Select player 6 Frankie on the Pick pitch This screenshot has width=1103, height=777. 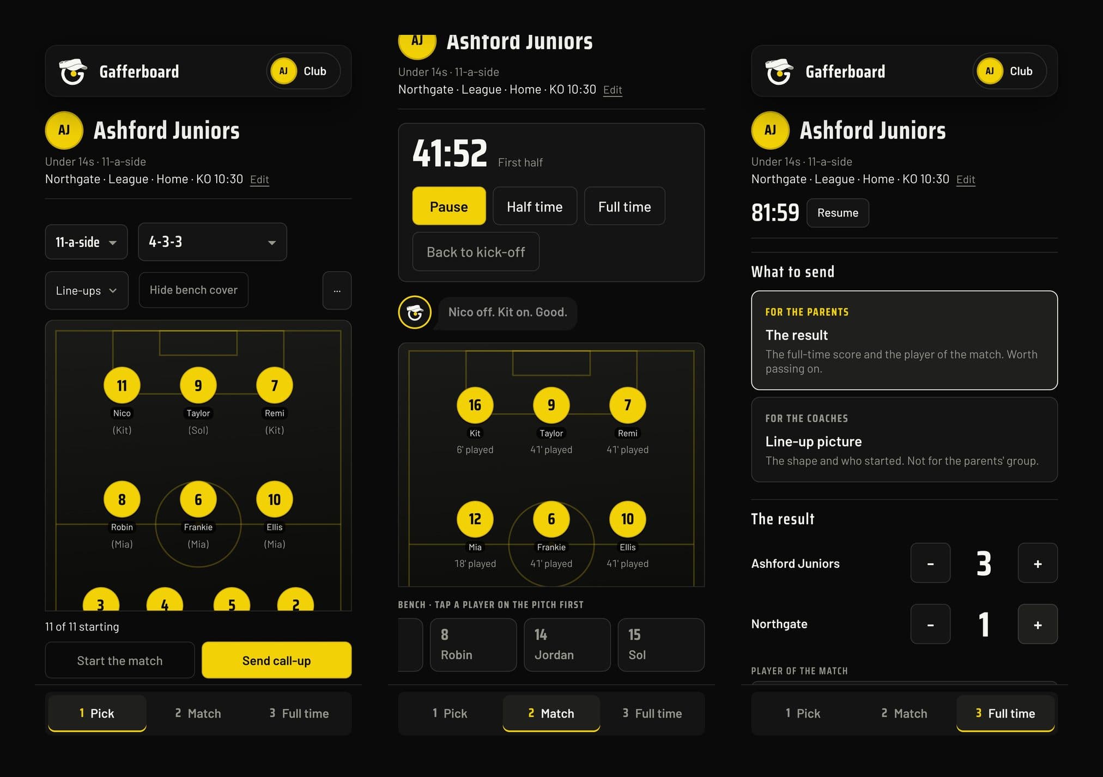click(x=198, y=499)
